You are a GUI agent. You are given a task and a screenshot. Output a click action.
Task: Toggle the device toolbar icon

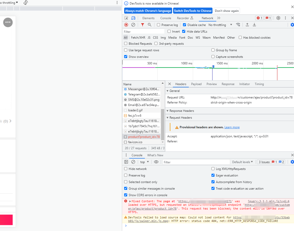(x=133, y=18)
